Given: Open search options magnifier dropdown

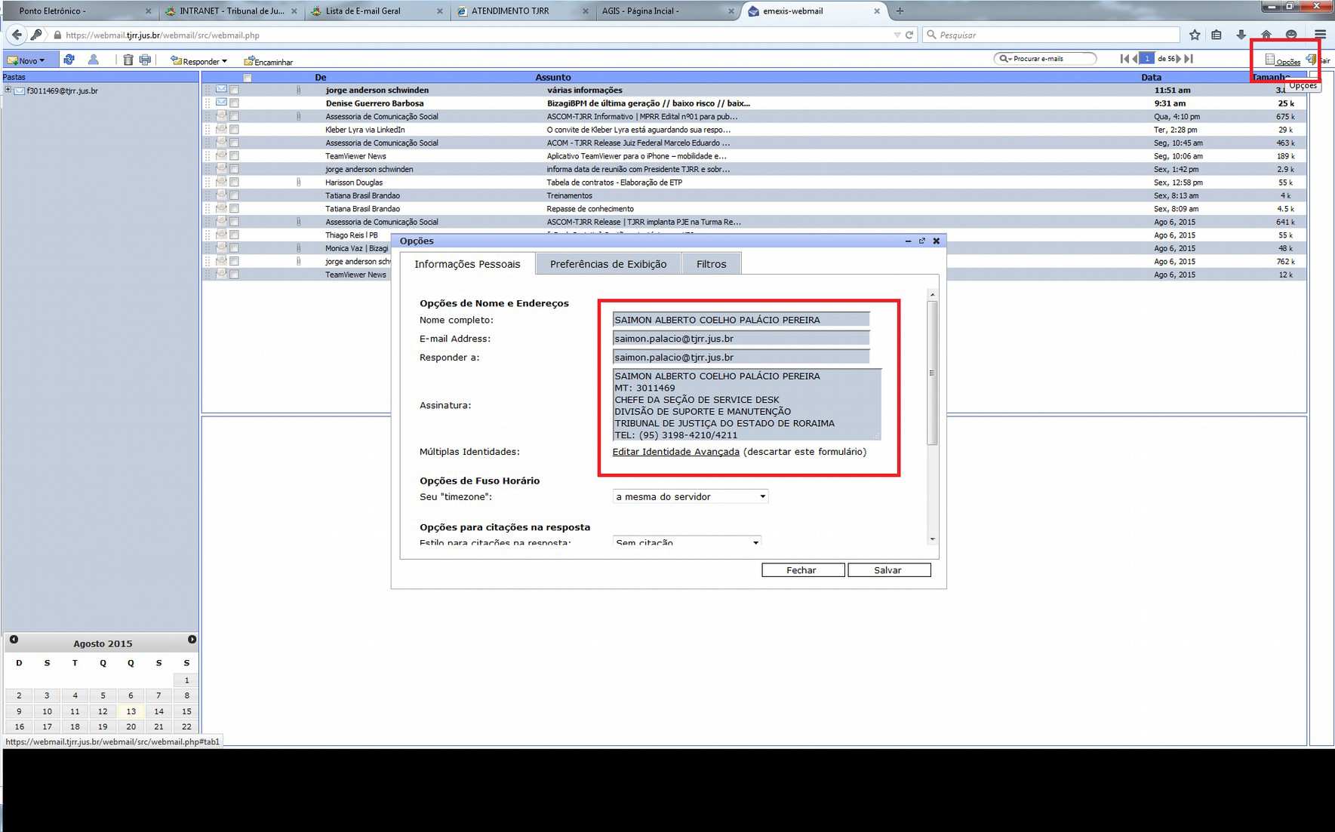Looking at the screenshot, I should [1004, 59].
